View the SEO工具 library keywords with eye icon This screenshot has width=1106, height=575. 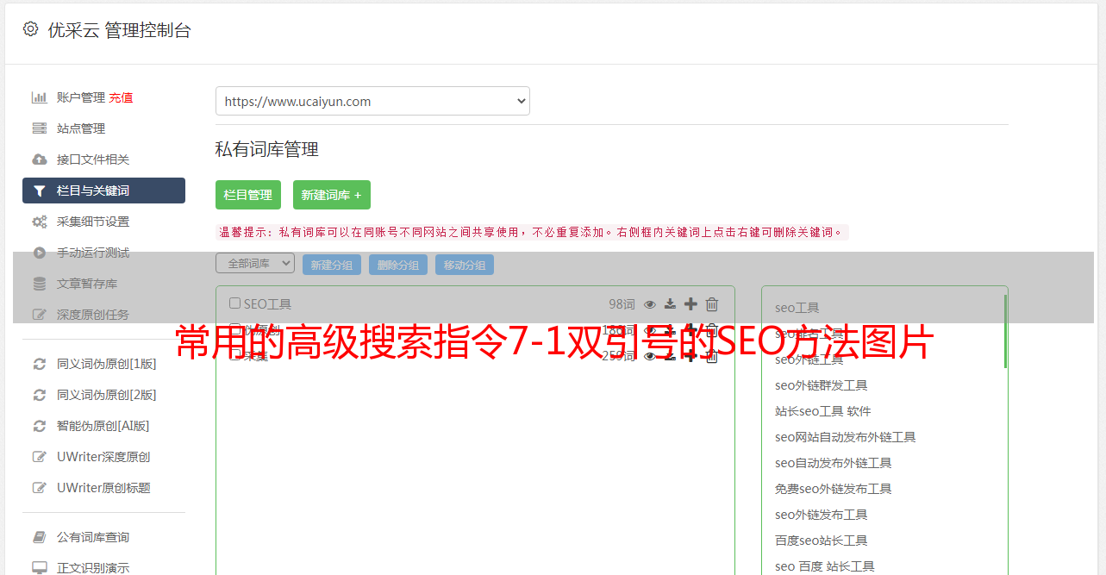point(650,304)
